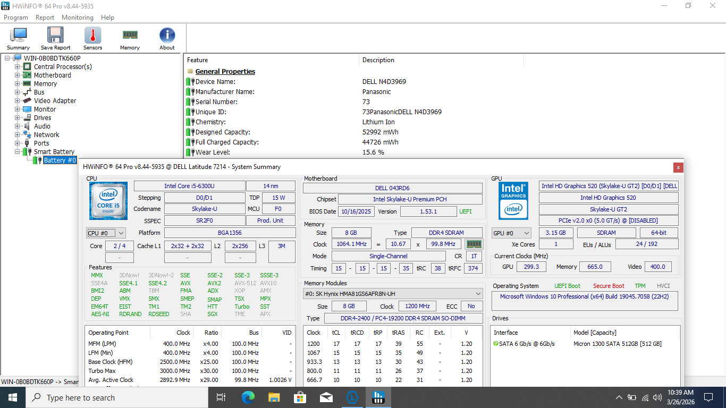Viewport: 726px width, 408px height.
Task: Click the Description column header
Action: click(441, 60)
